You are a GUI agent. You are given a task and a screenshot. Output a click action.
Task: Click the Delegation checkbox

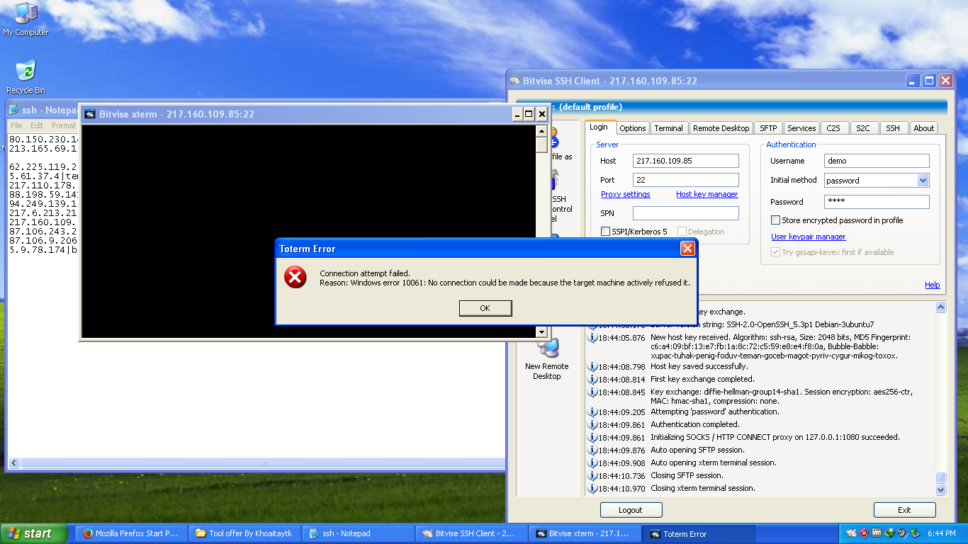(682, 232)
